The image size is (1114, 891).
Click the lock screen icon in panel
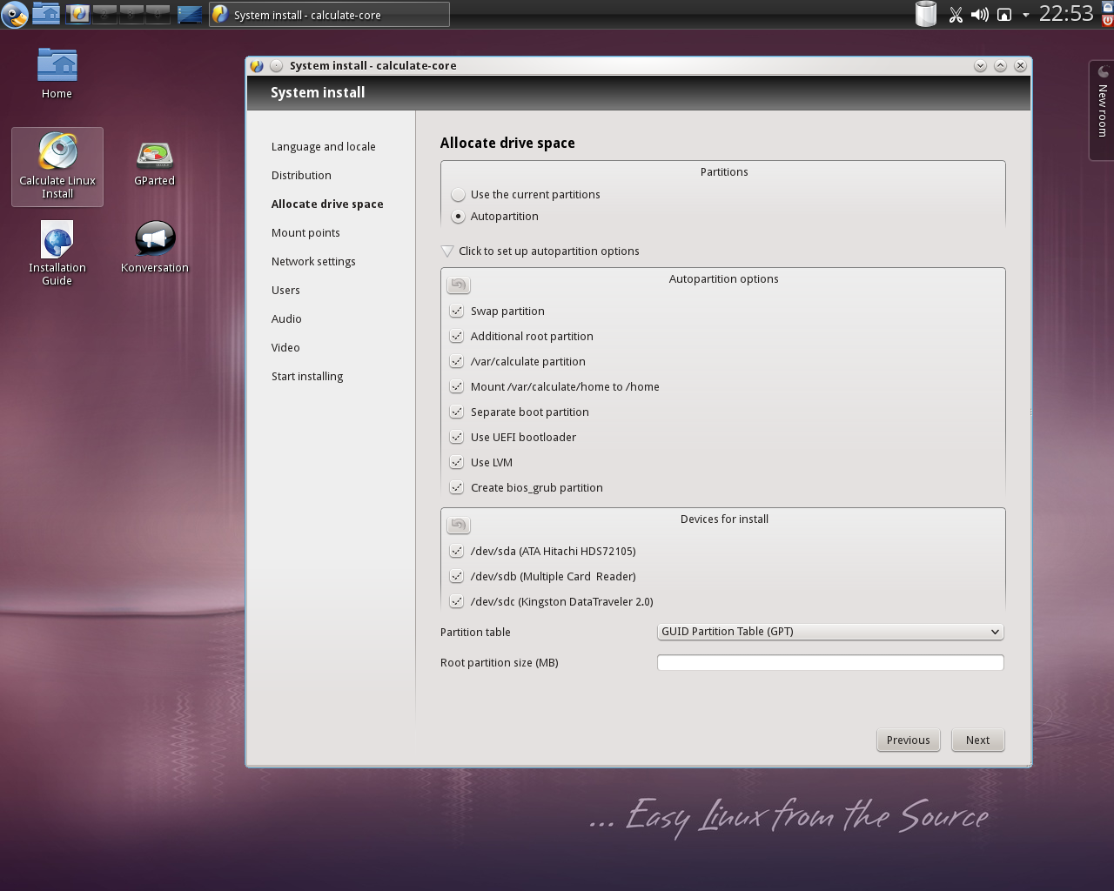(1108, 7)
